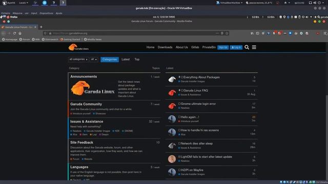This screenshot has height=184, width=328.
Task: Open the host power menu arrow
Action: click(x=323, y=3)
